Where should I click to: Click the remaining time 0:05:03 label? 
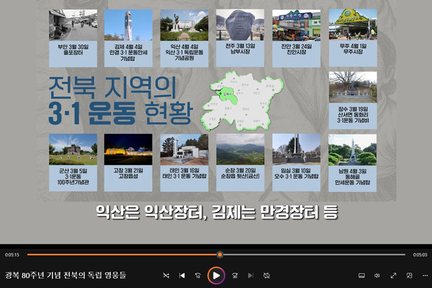(x=420, y=254)
